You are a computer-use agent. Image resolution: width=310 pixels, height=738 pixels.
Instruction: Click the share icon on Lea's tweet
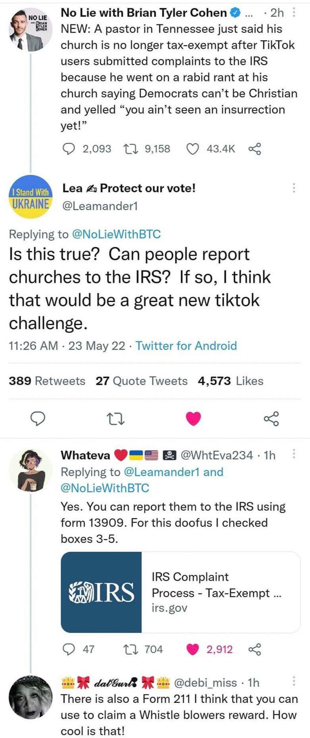pos(271,419)
